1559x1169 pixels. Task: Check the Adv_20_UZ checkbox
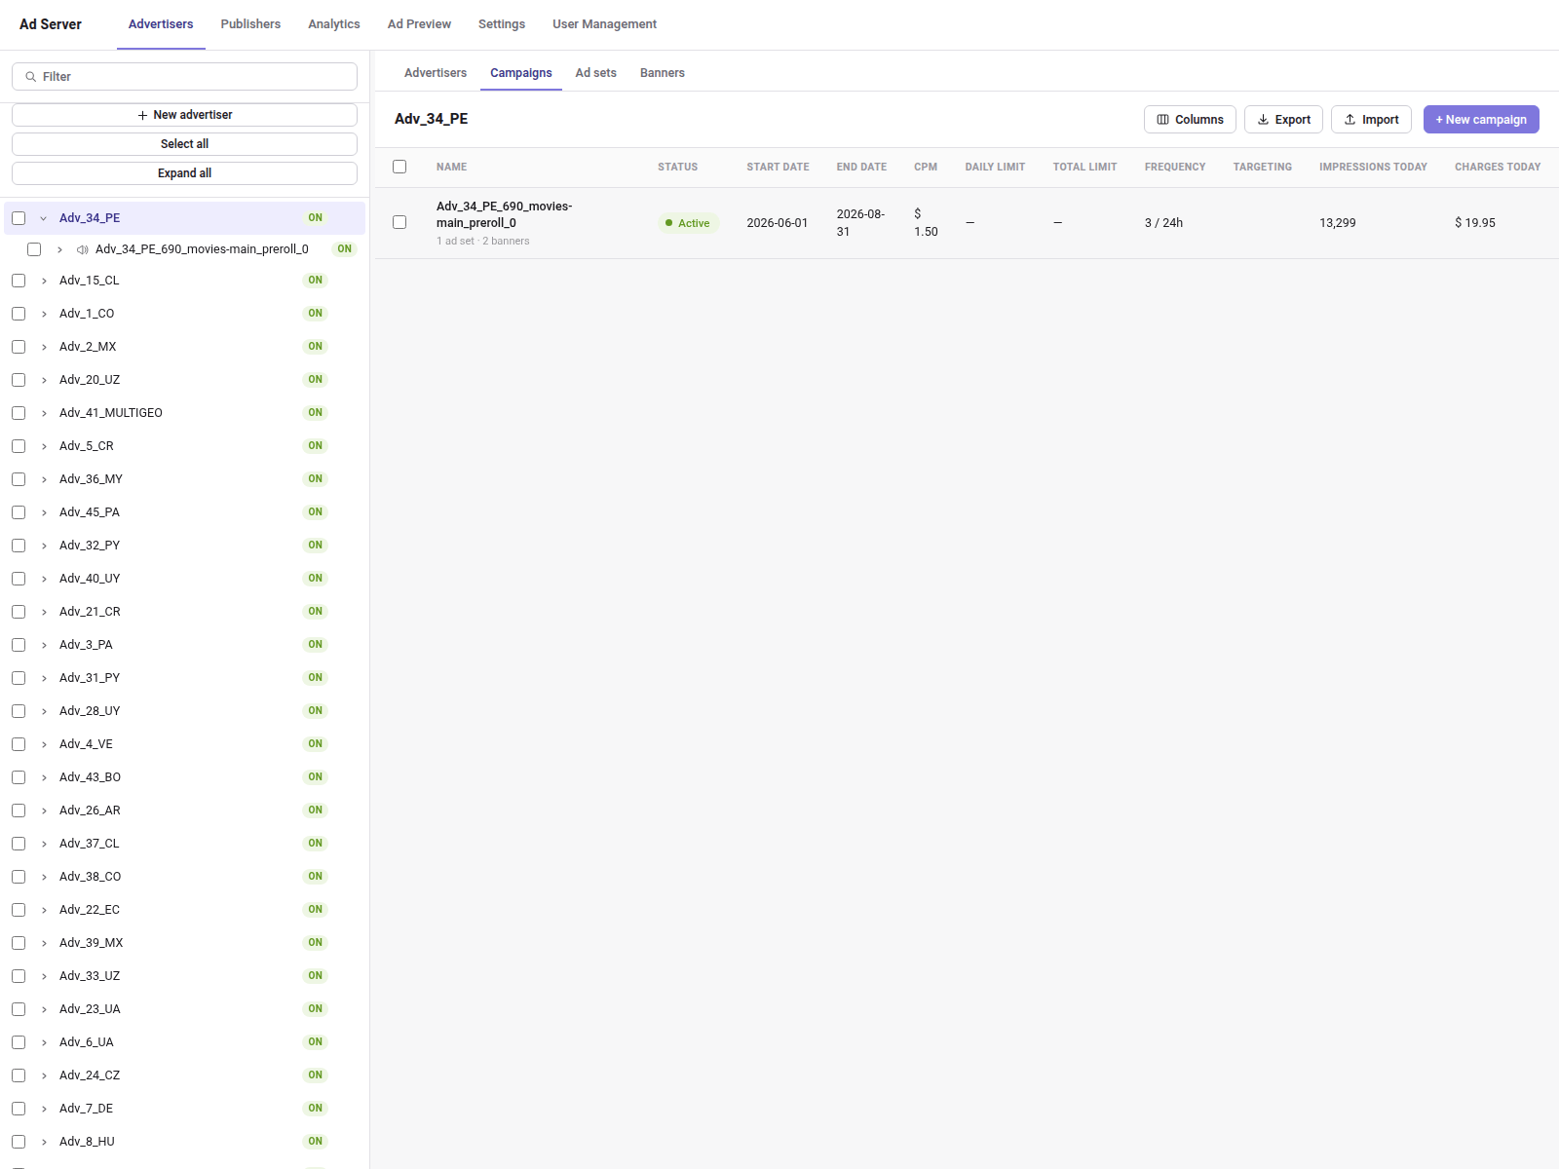tap(19, 380)
